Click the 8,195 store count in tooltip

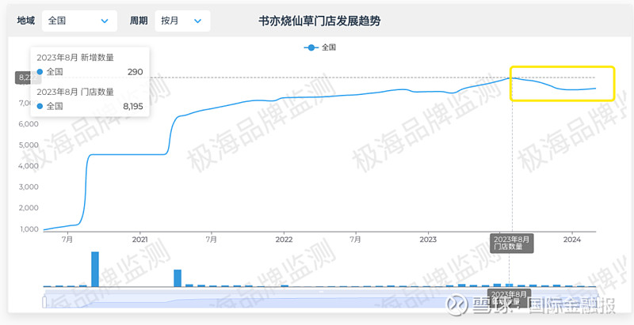133,107
